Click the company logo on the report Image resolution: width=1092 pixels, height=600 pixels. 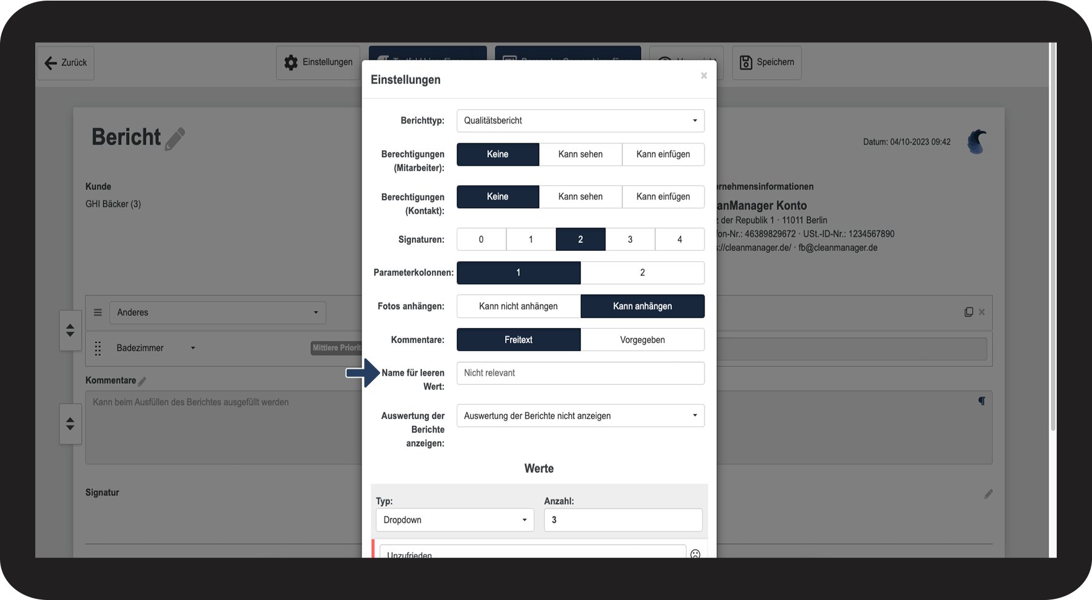[976, 142]
